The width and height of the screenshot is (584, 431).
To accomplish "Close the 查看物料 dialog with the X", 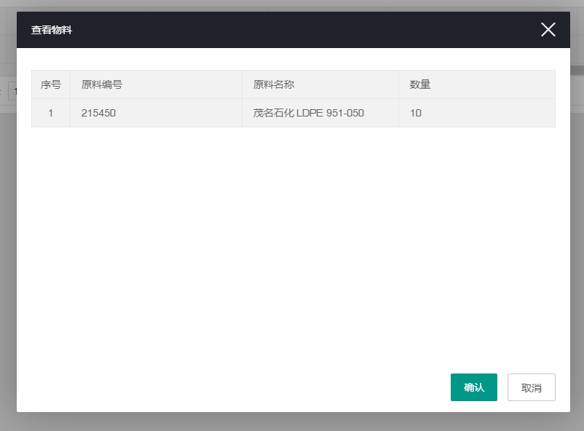I will (x=548, y=29).
